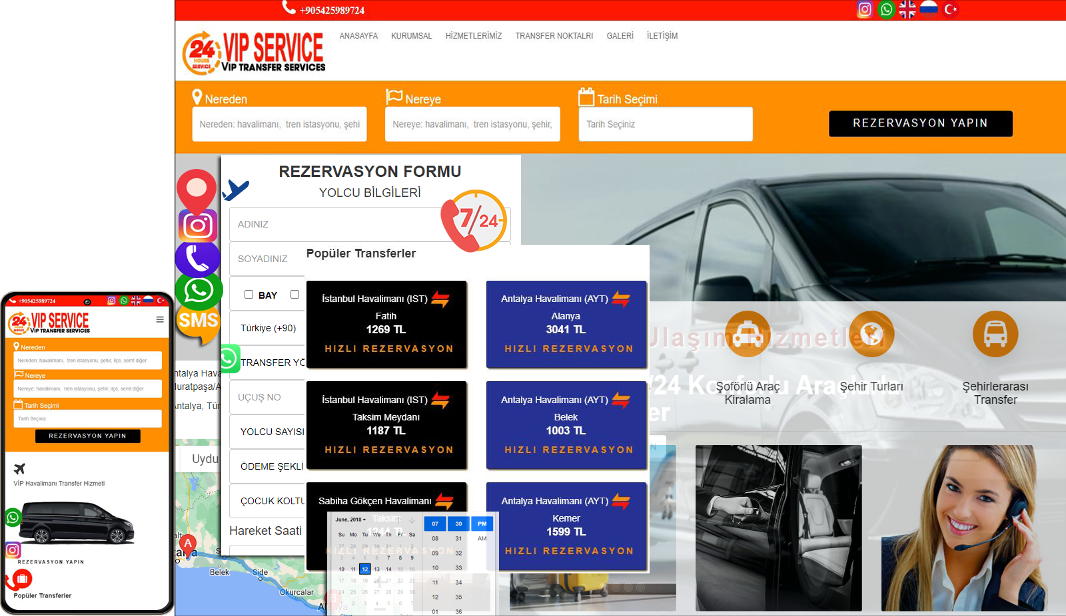Click swap arrows icon on Taksim Meydanı card

pyautogui.click(x=440, y=400)
